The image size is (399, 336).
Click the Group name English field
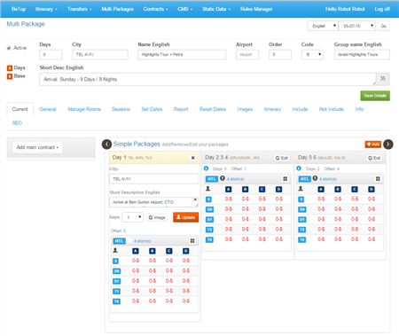coord(362,55)
